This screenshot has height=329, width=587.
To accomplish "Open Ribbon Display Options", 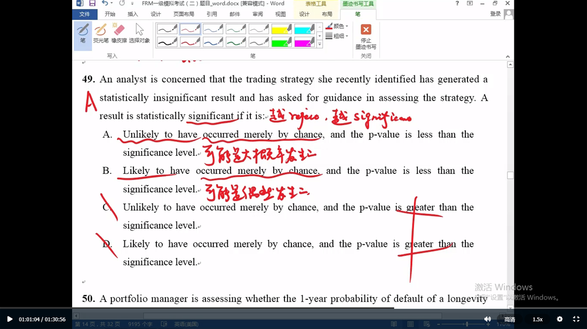I will [470, 3].
